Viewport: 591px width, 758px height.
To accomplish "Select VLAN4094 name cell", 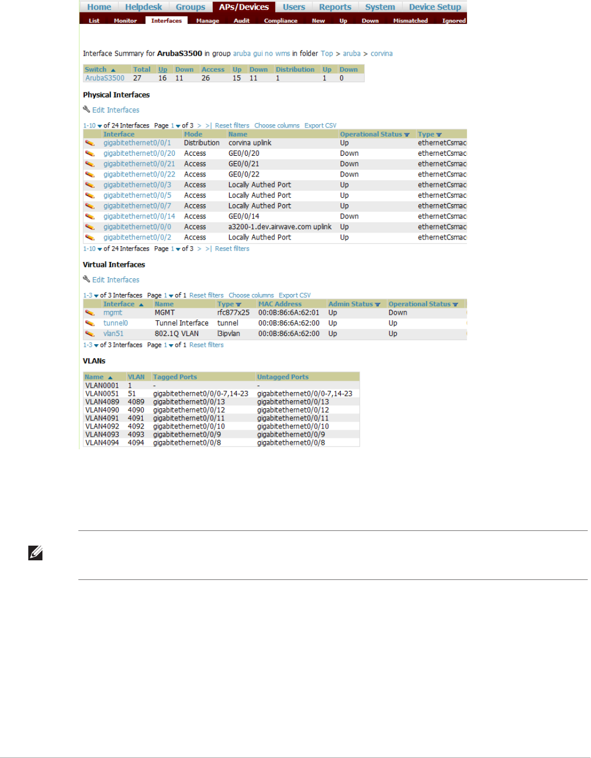I will point(102,443).
